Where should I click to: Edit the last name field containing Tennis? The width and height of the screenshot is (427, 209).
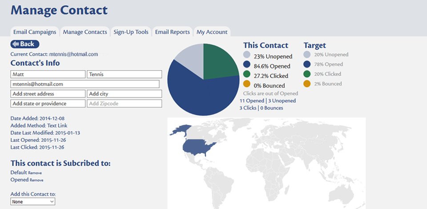pos(125,74)
